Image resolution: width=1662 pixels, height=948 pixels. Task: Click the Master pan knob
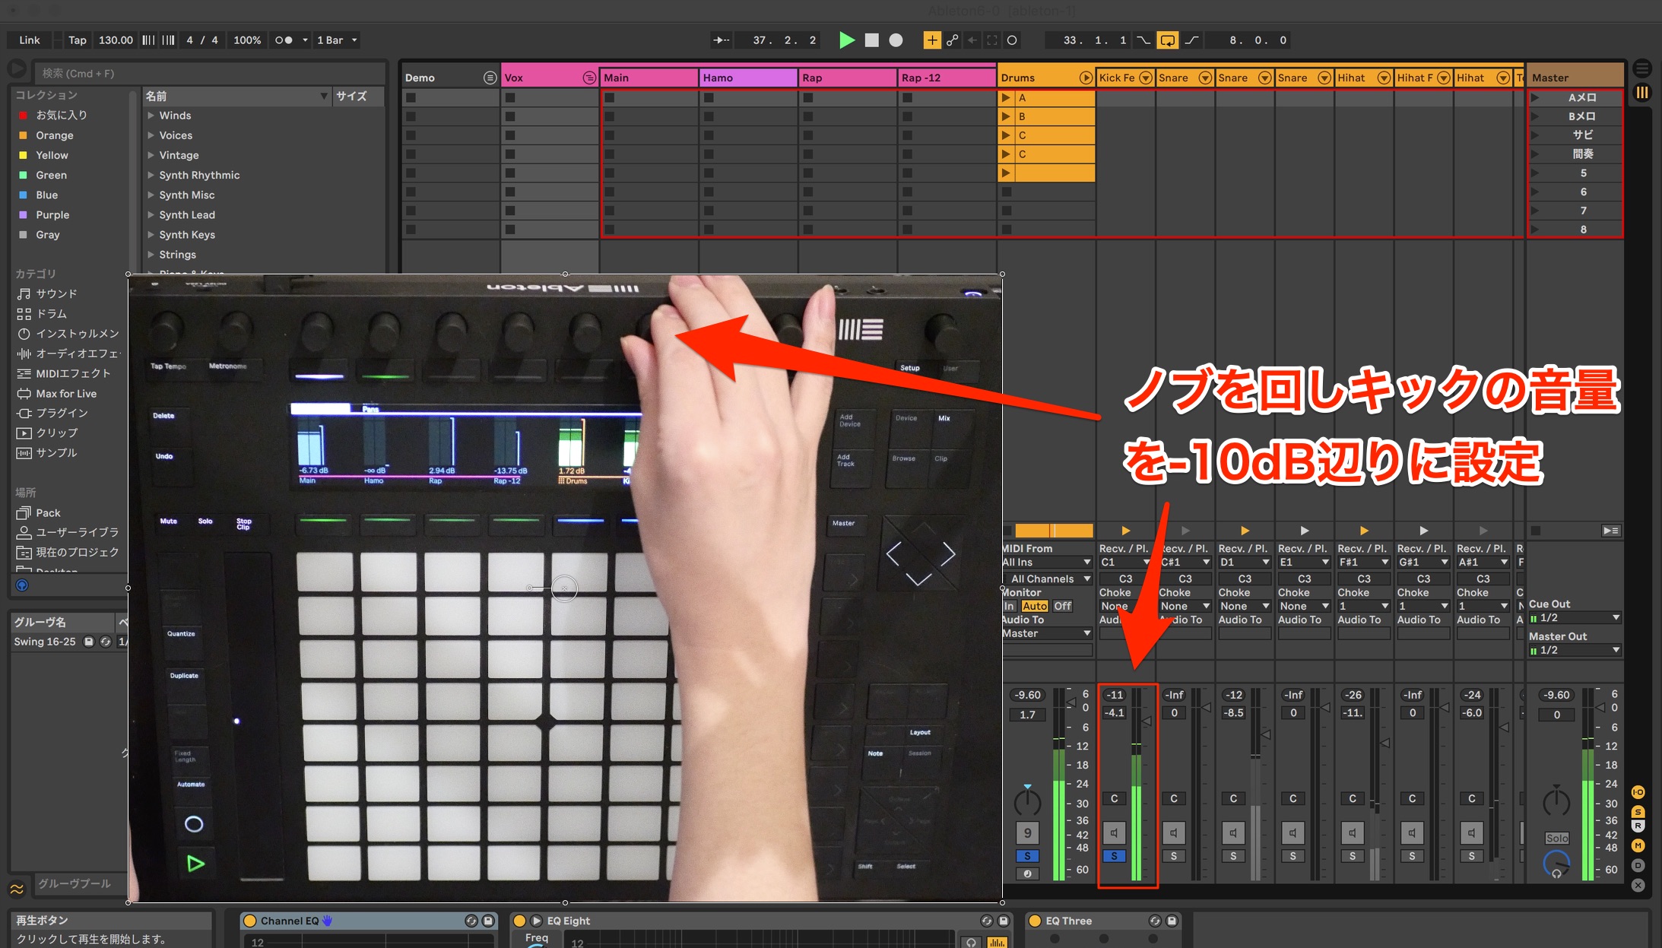[x=1556, y=801]
